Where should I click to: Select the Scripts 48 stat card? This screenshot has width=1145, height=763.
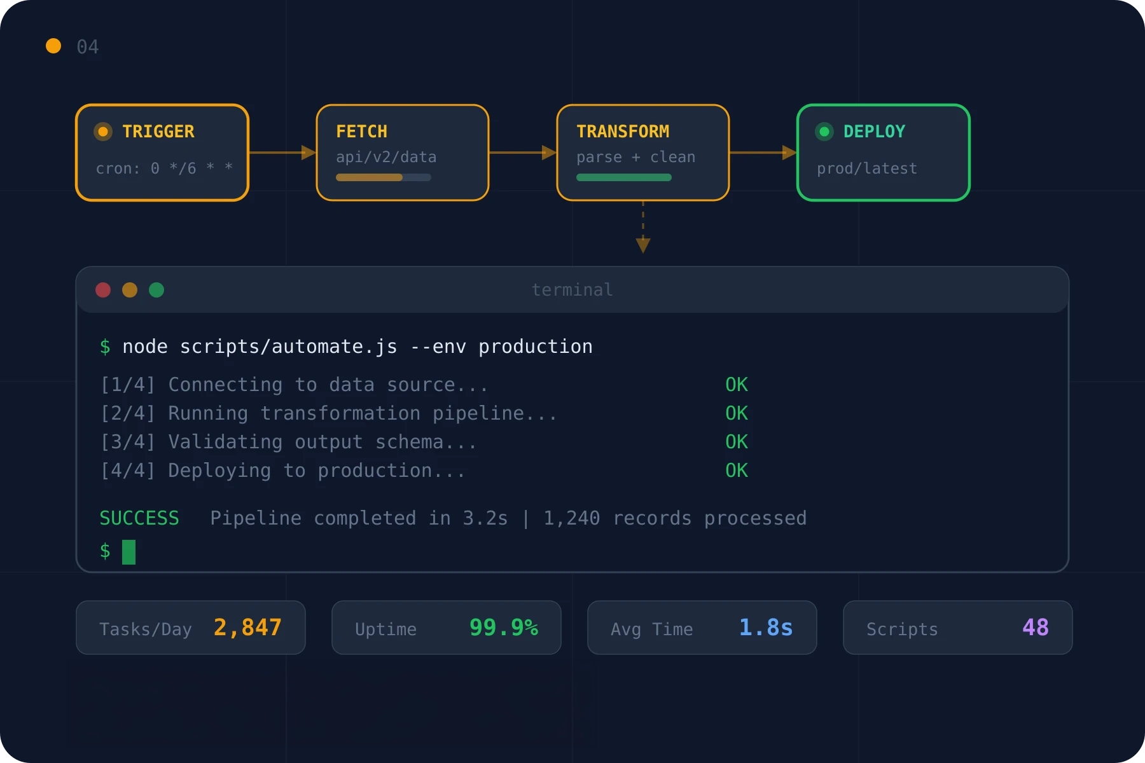(958, 628)
